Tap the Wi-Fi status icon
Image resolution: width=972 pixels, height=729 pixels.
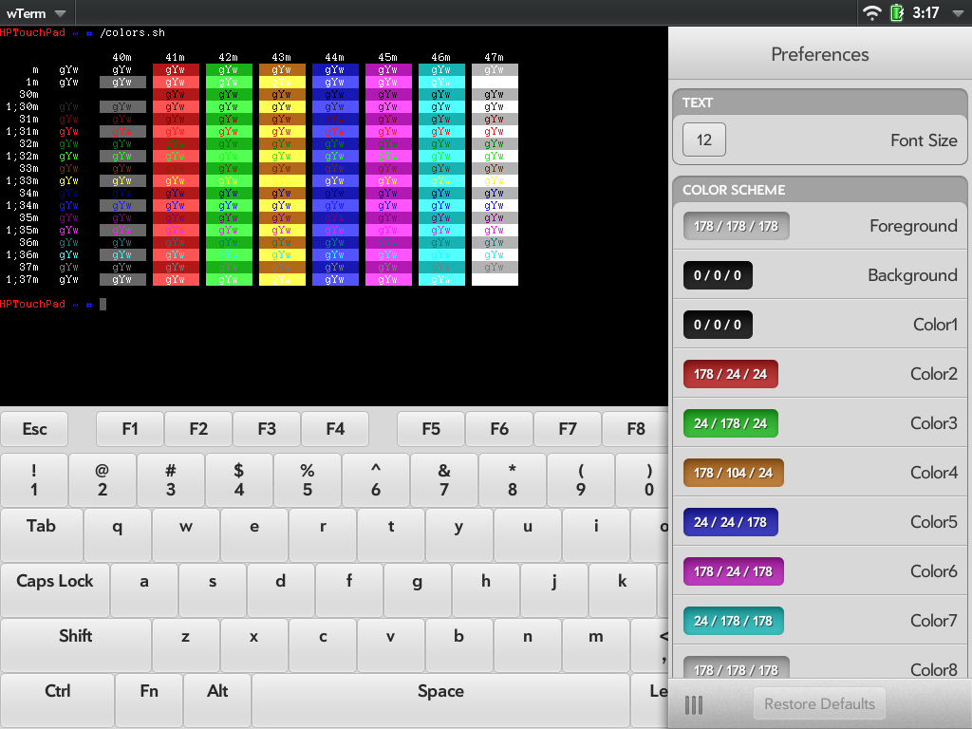pos(871,13)
